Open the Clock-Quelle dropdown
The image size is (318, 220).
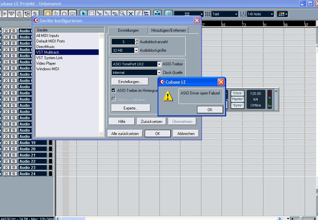point(159,73)
